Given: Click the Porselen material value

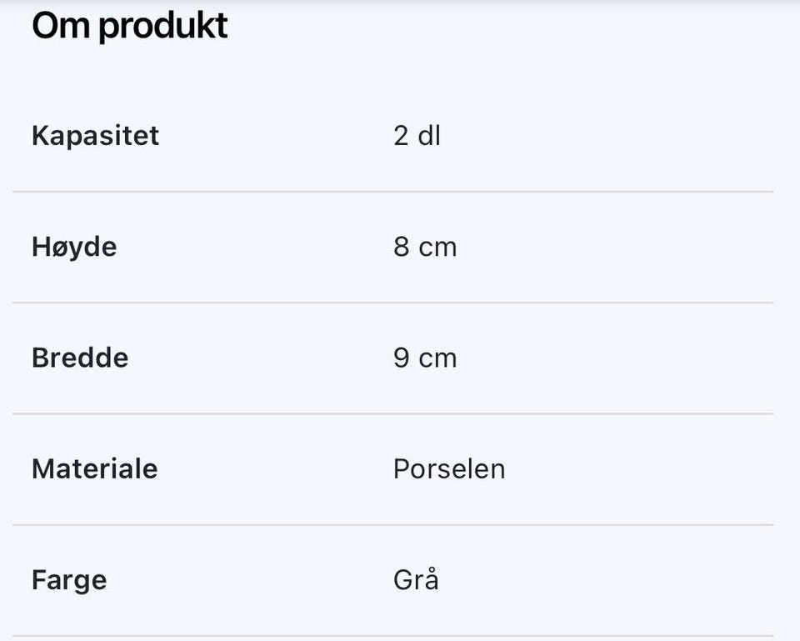Looking at the screenshot, I should click(449, 469).
